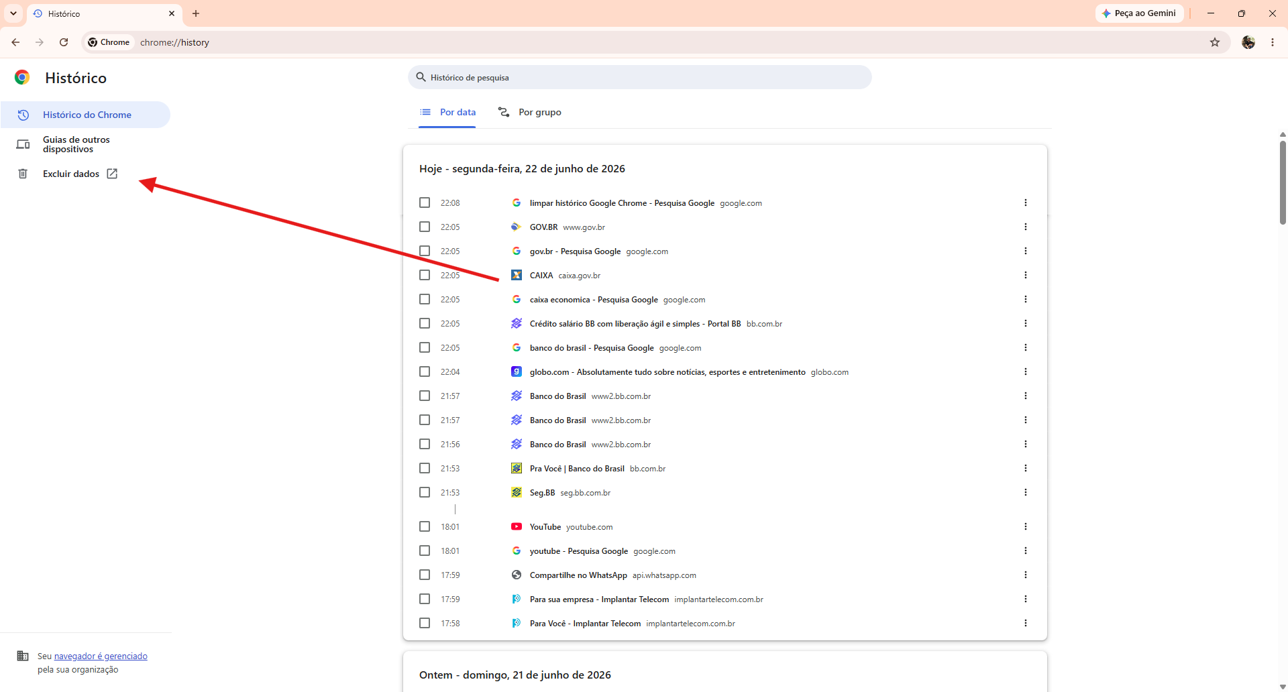Open the GOV.BR history link
This screenshot has width=1288, height=692.
point(543,227)
